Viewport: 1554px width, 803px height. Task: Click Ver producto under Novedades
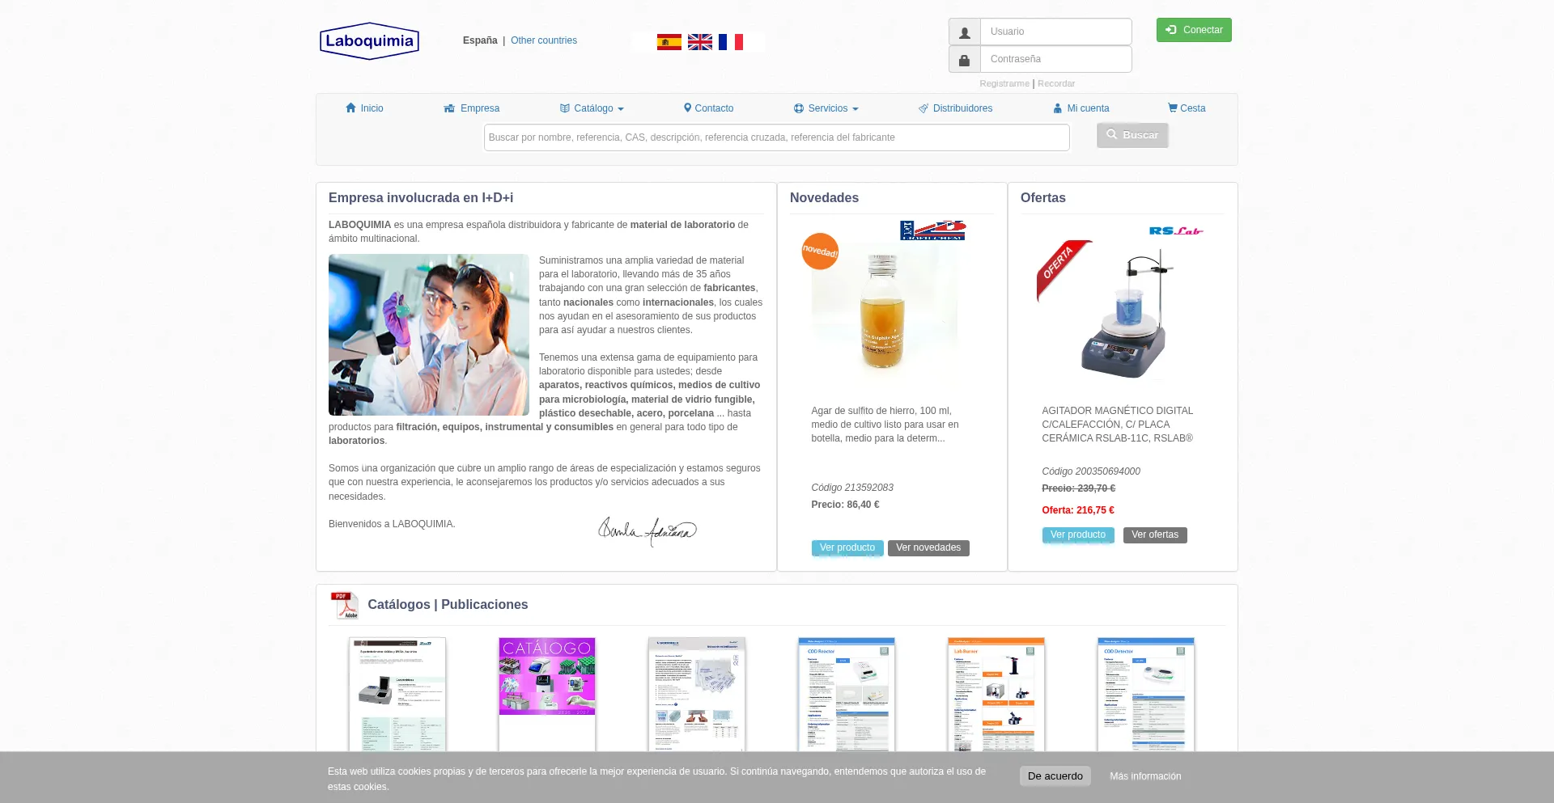pos(847,547)
